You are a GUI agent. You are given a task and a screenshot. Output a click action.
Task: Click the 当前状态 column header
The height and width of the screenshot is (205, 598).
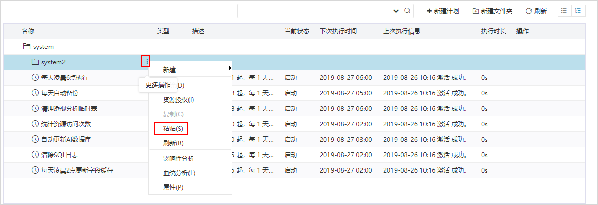297,31
